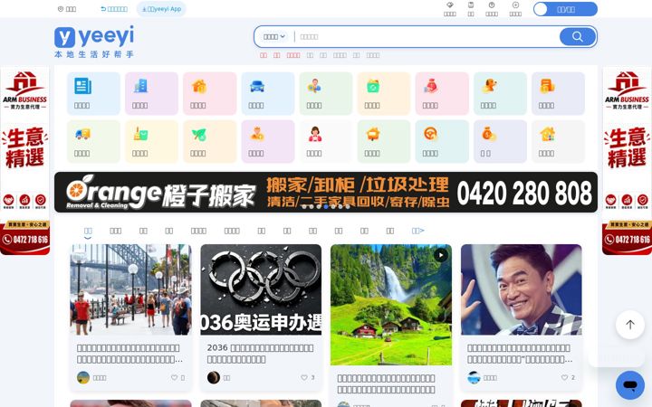Screen dimensions: 652x407
Task: Open the chat bubble support widget
Action: (x=630, y=385)
